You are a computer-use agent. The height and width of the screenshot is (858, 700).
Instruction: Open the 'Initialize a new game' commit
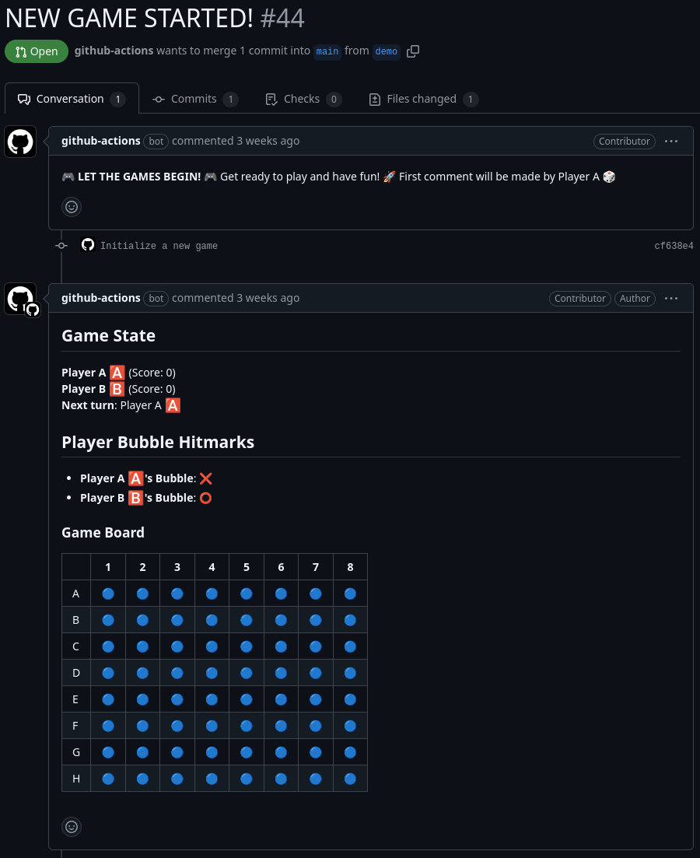point(159,246)
